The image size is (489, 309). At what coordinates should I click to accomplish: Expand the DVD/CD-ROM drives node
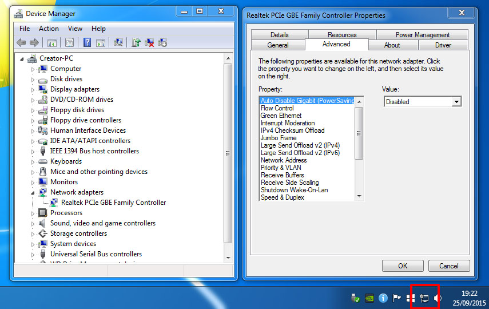(x=33, y=100)
